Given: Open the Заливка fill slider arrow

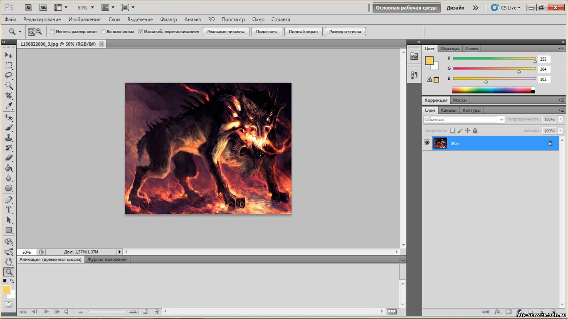Looking at the screenshot, I should pos(560,130).
